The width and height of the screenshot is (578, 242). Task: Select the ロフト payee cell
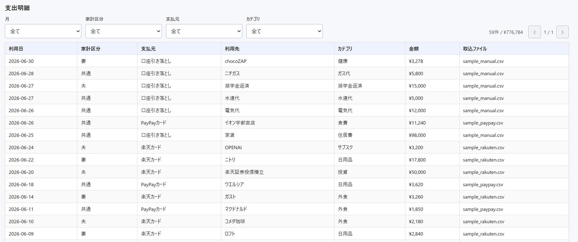click(277, 233)
